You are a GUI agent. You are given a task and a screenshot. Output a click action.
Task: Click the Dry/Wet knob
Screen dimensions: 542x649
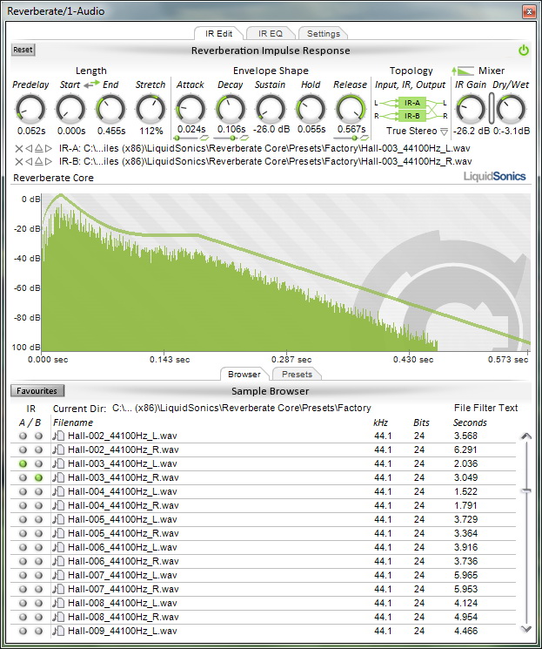[511, 109]
